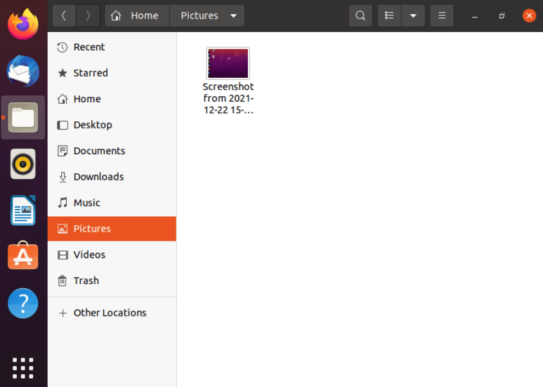Open the search icon in the toolbar
The image size is (543, 387).
[360, 15]
